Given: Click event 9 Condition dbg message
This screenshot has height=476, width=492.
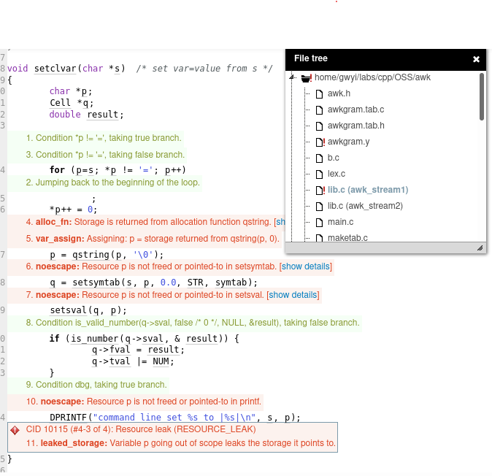Looking at the screenshot, I should click(96, 385).
